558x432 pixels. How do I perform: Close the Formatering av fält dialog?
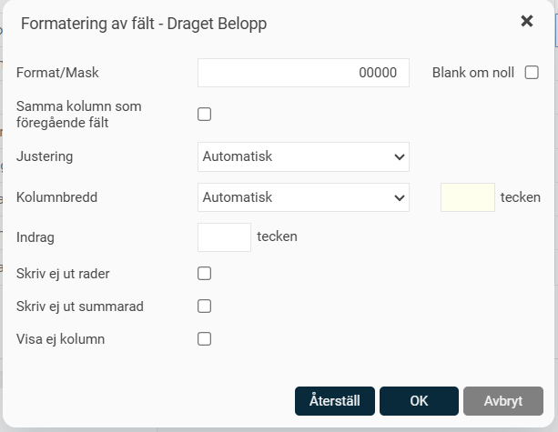[x=526, y=21]
